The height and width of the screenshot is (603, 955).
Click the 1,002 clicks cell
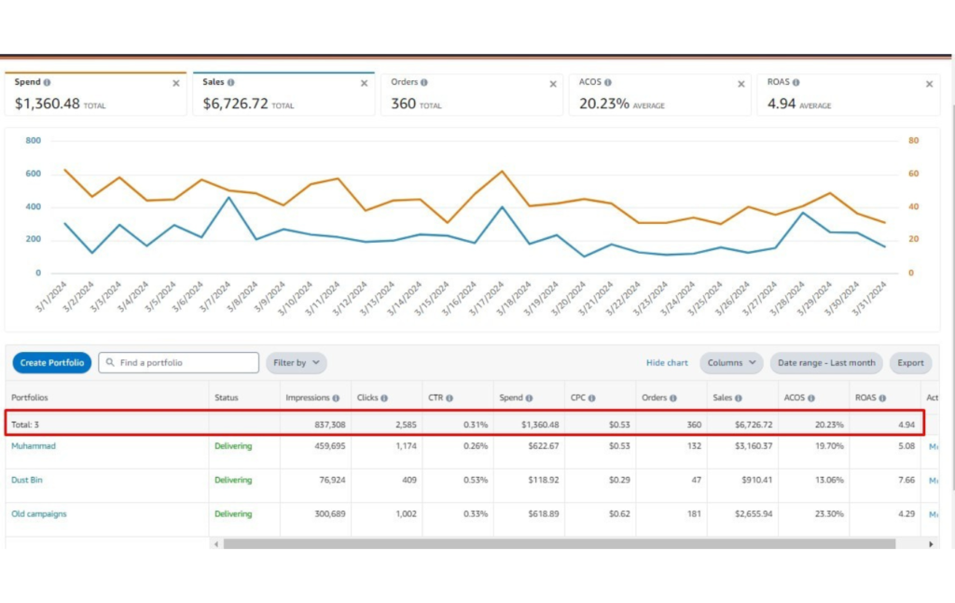(407, 514)
